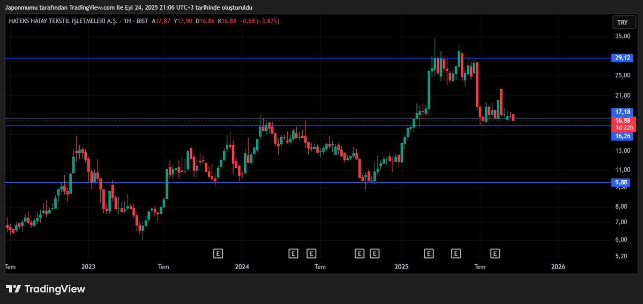Viewport: 643px width, 304px height.
Task: Click the 2023 time axis label
Action: [x=88, y=266]
